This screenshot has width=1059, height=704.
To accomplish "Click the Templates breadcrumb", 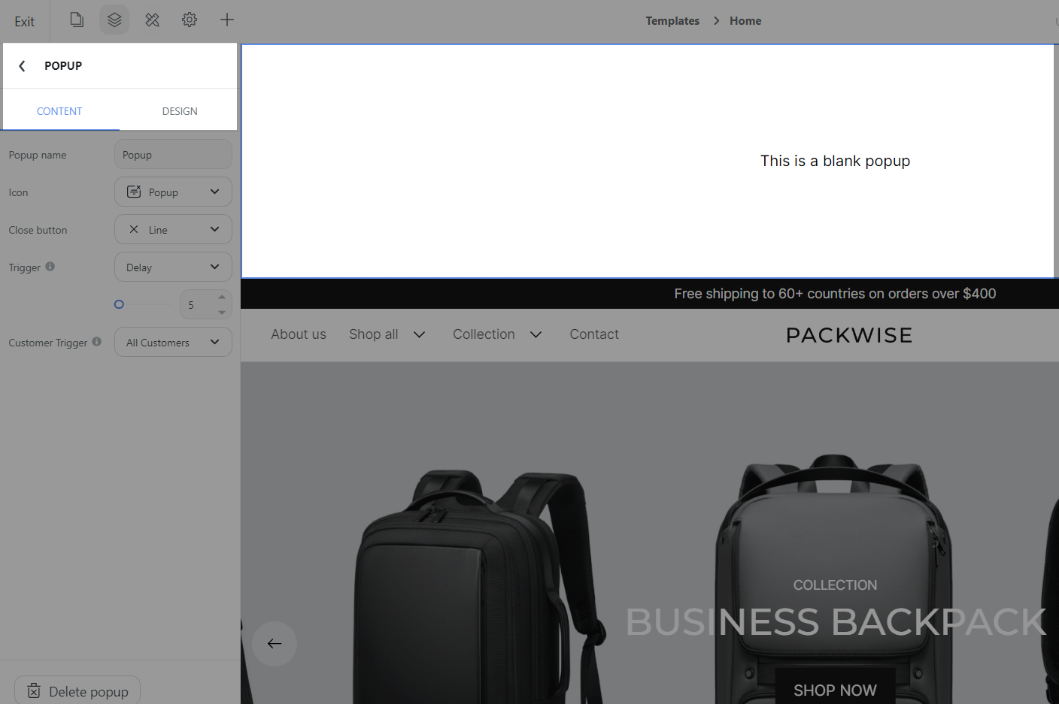I will pyautogui.click(x=672, y=21).
